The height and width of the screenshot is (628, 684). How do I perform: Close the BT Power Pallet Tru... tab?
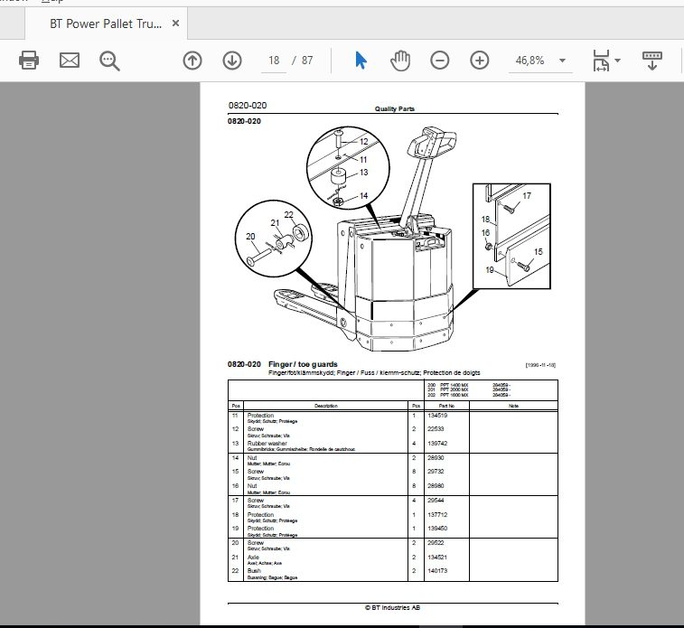pyautogui.click(x=176, y=23)
